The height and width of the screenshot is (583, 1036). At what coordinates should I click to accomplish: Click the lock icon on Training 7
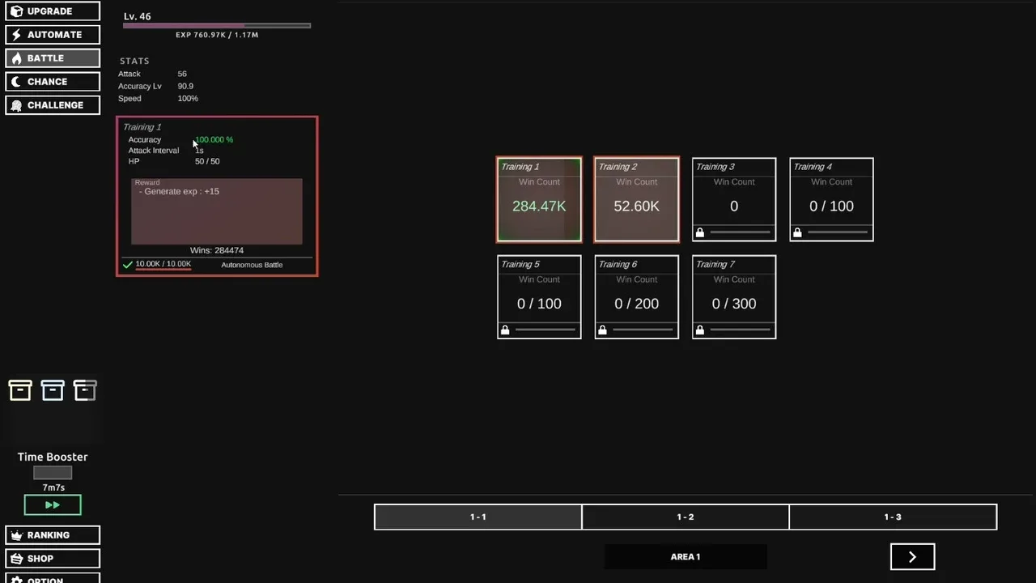699,330
